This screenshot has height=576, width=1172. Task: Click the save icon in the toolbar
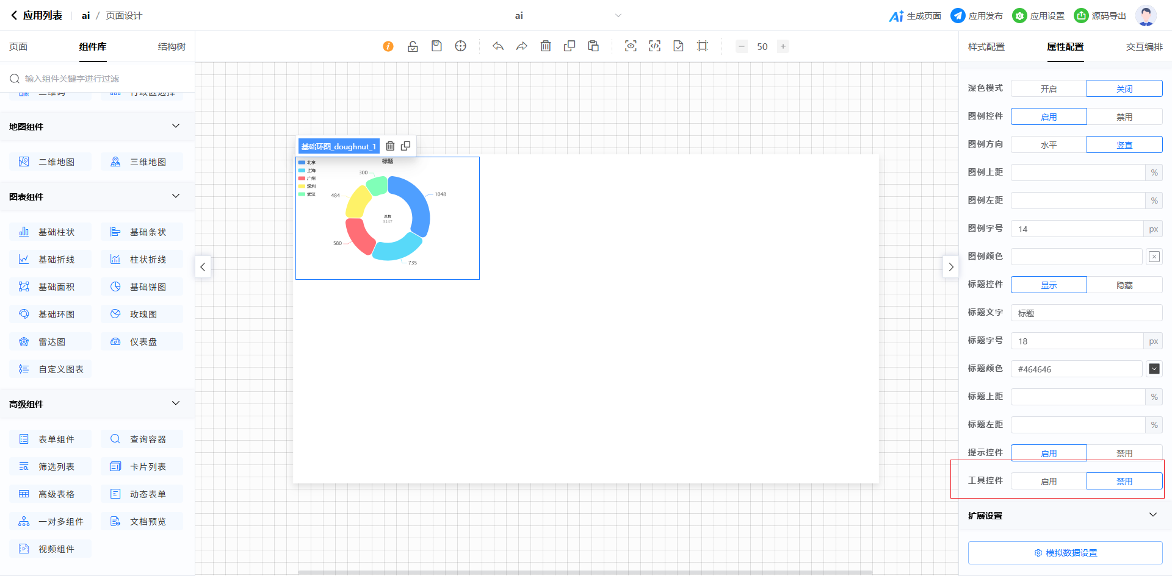point(436,46)
